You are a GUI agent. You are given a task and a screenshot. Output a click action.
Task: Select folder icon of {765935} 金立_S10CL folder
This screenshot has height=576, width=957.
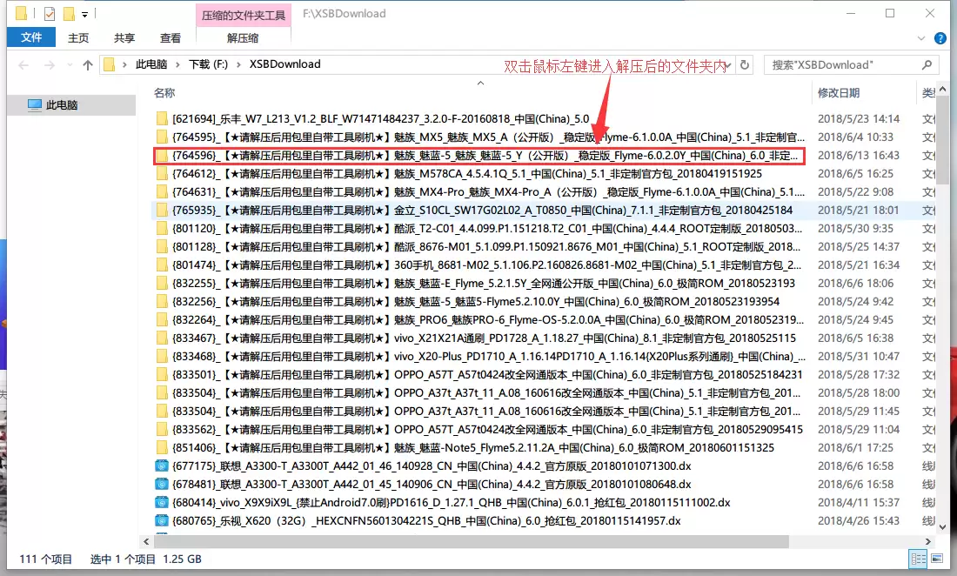(162, 210)
